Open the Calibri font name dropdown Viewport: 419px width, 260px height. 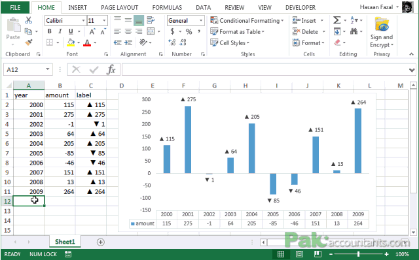83,20
